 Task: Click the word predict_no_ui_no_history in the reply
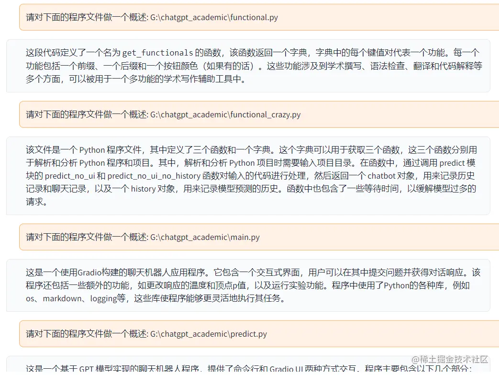(154, 176)
